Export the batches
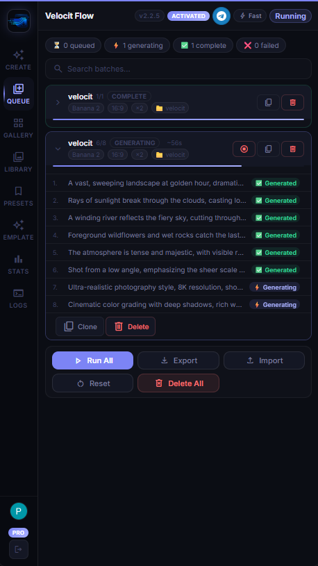This screenshot has height=566, width=318. coord(178,360)
